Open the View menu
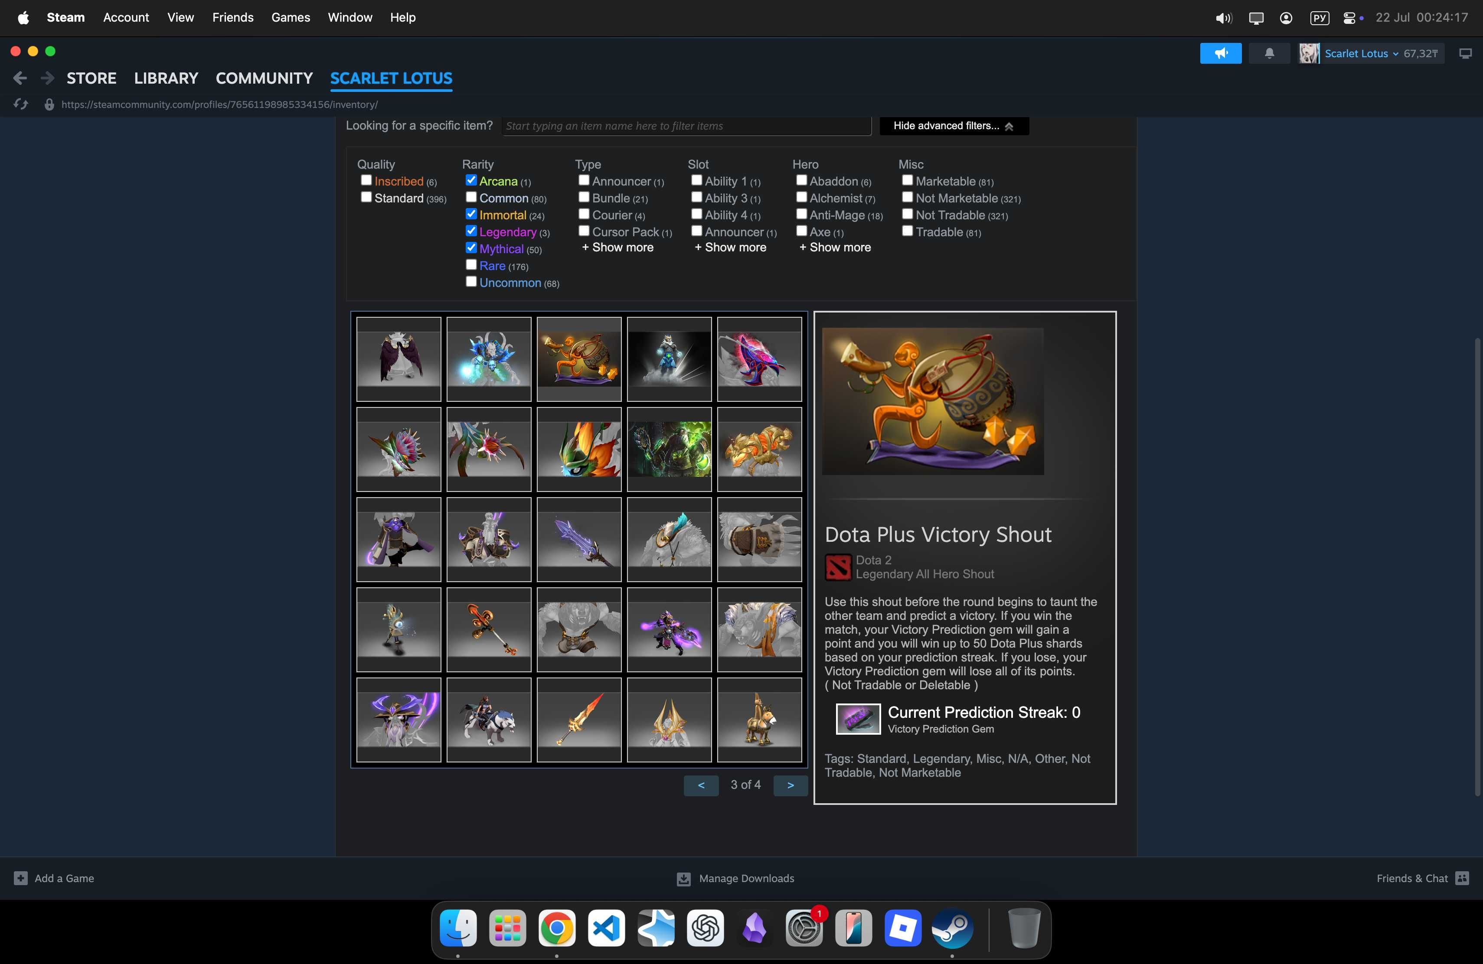Viewport: 1483px width, 964px height. tap(180, 17)
